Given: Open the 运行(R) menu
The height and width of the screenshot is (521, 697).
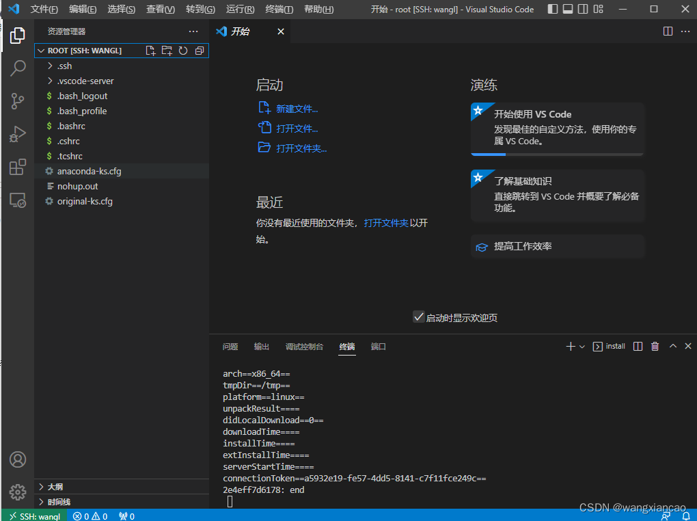Looking at the screenshot, I should tap(240, 9).
